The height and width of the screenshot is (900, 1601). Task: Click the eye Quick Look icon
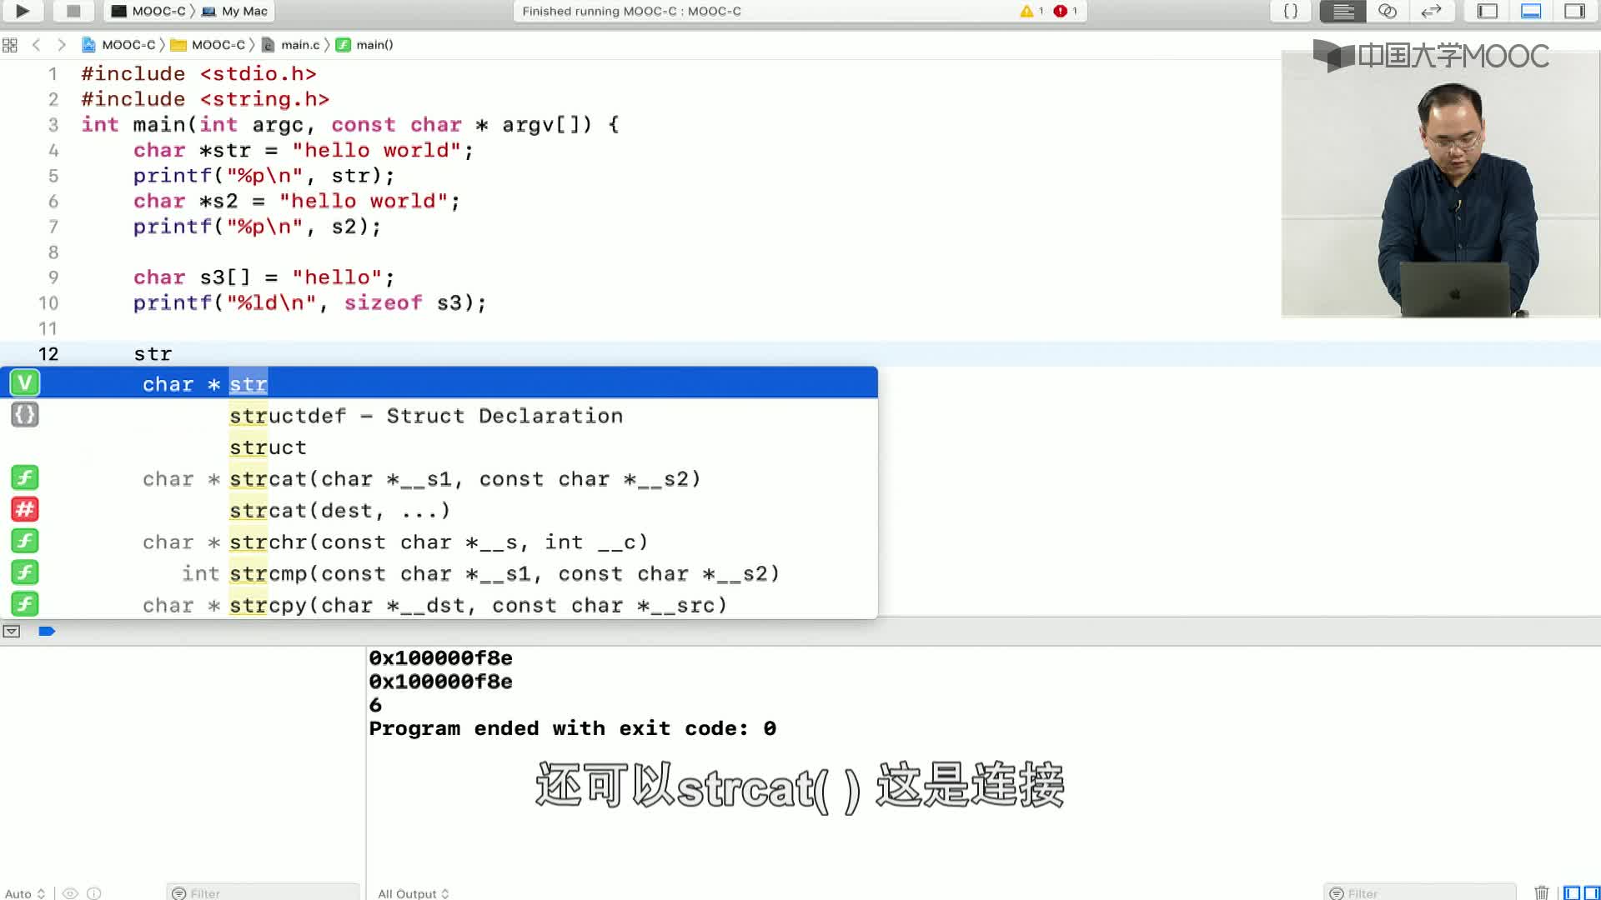tap(71, 893)
